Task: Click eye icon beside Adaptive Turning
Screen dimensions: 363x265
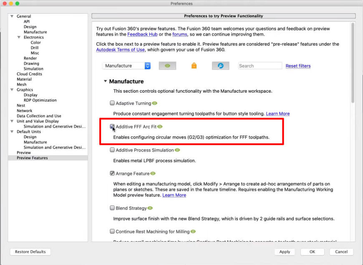Action: pyautogui.click(x=155, y=103)
